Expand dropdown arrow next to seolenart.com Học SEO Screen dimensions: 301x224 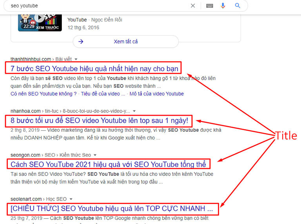[71, 199]
